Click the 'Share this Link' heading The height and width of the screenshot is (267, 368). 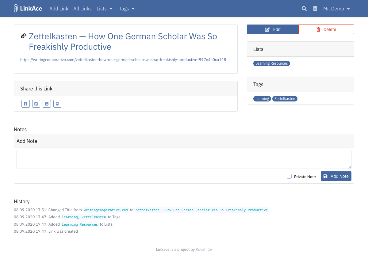(36, 89)
